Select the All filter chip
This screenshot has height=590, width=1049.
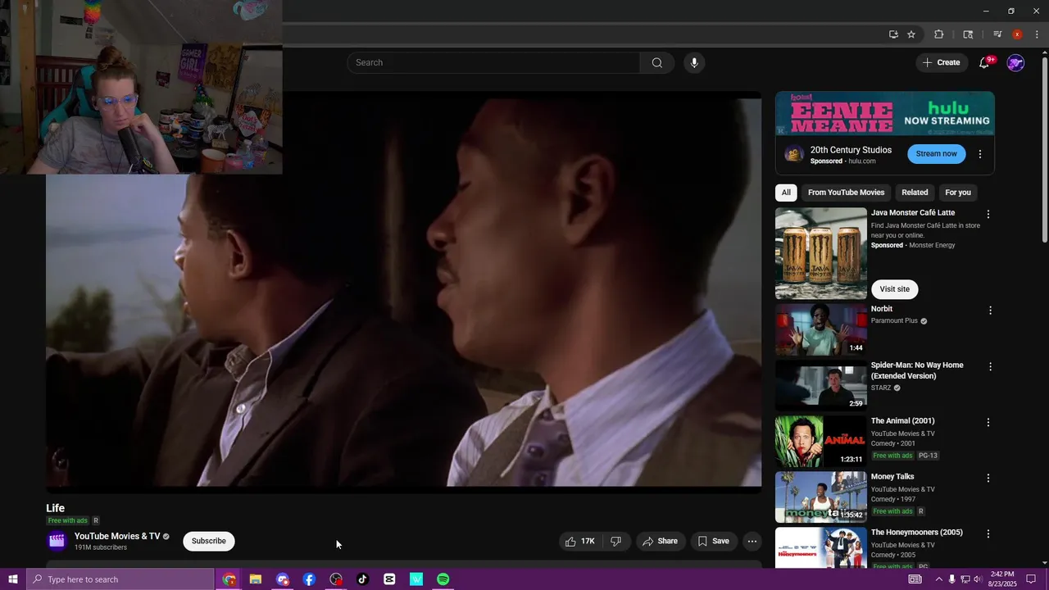[x=786, y=193]
